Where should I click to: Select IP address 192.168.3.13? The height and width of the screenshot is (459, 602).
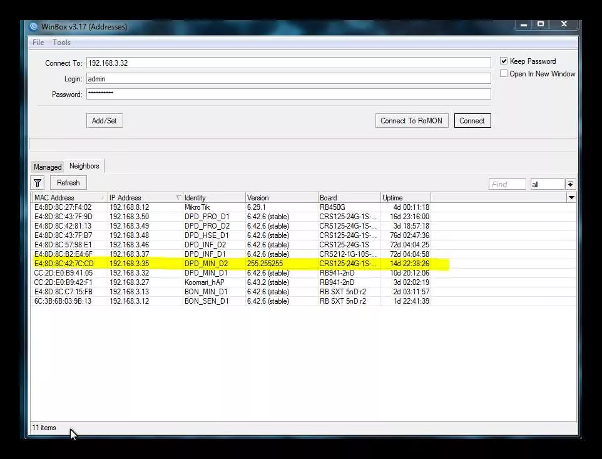point(130,292)
